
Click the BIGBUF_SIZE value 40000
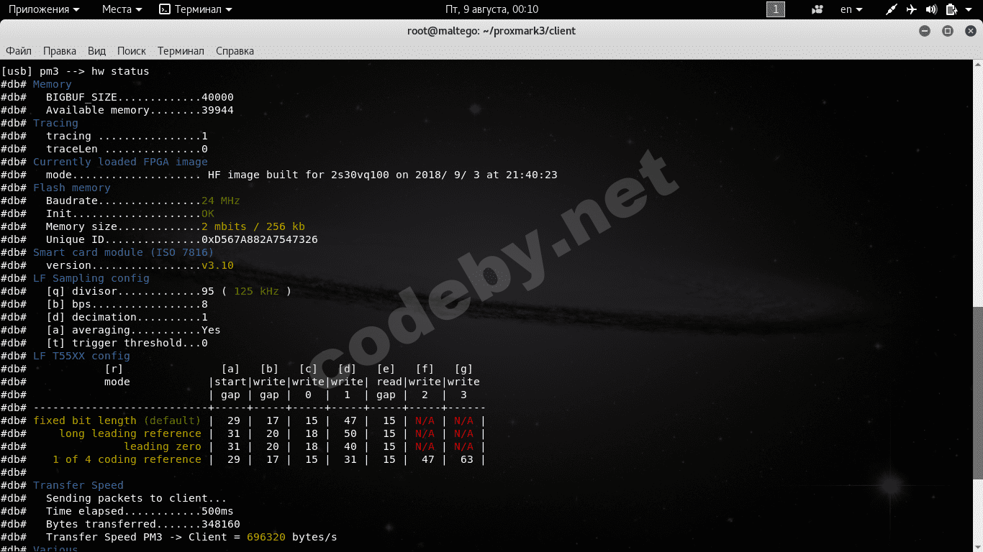click(x=217, y=97)
